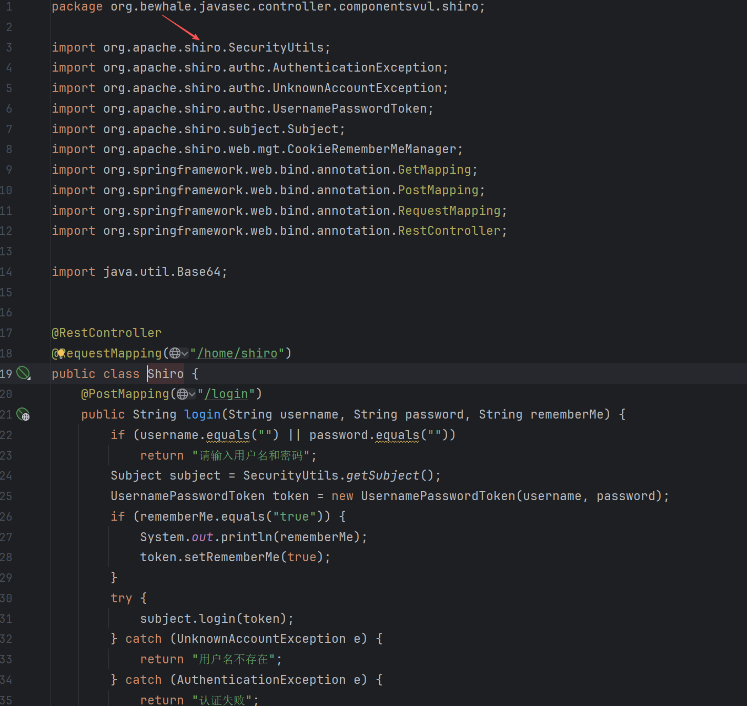This screenshot has width=747, height=706.
Task: Click the globe icon in the RequestMapping annotation
Action: [x=175, y=353]
